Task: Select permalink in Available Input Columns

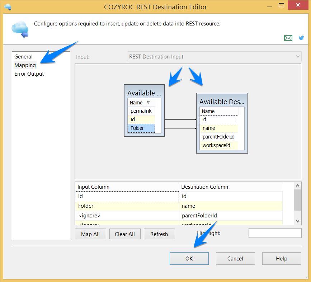Action: click(141, 111)
